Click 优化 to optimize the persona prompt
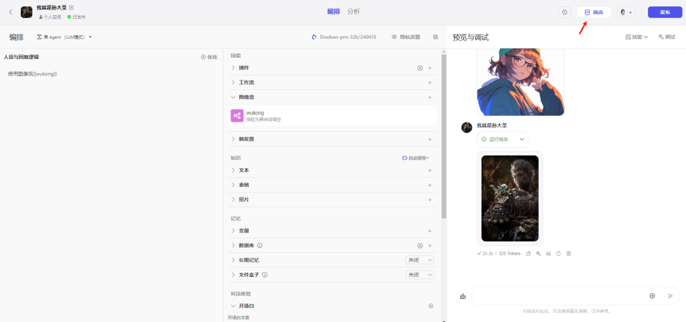Screen dimensions: 686x322 click(x=209, y=56)
